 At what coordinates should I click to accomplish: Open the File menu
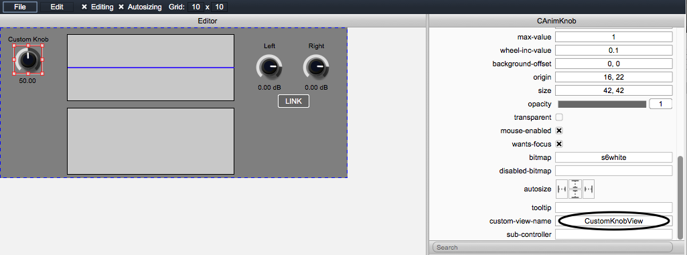(x=19, y=7)
